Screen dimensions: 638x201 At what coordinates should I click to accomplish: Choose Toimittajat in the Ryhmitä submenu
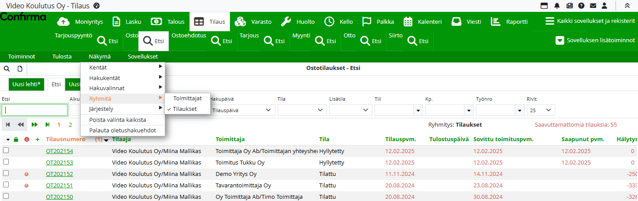tap(187, 99)
